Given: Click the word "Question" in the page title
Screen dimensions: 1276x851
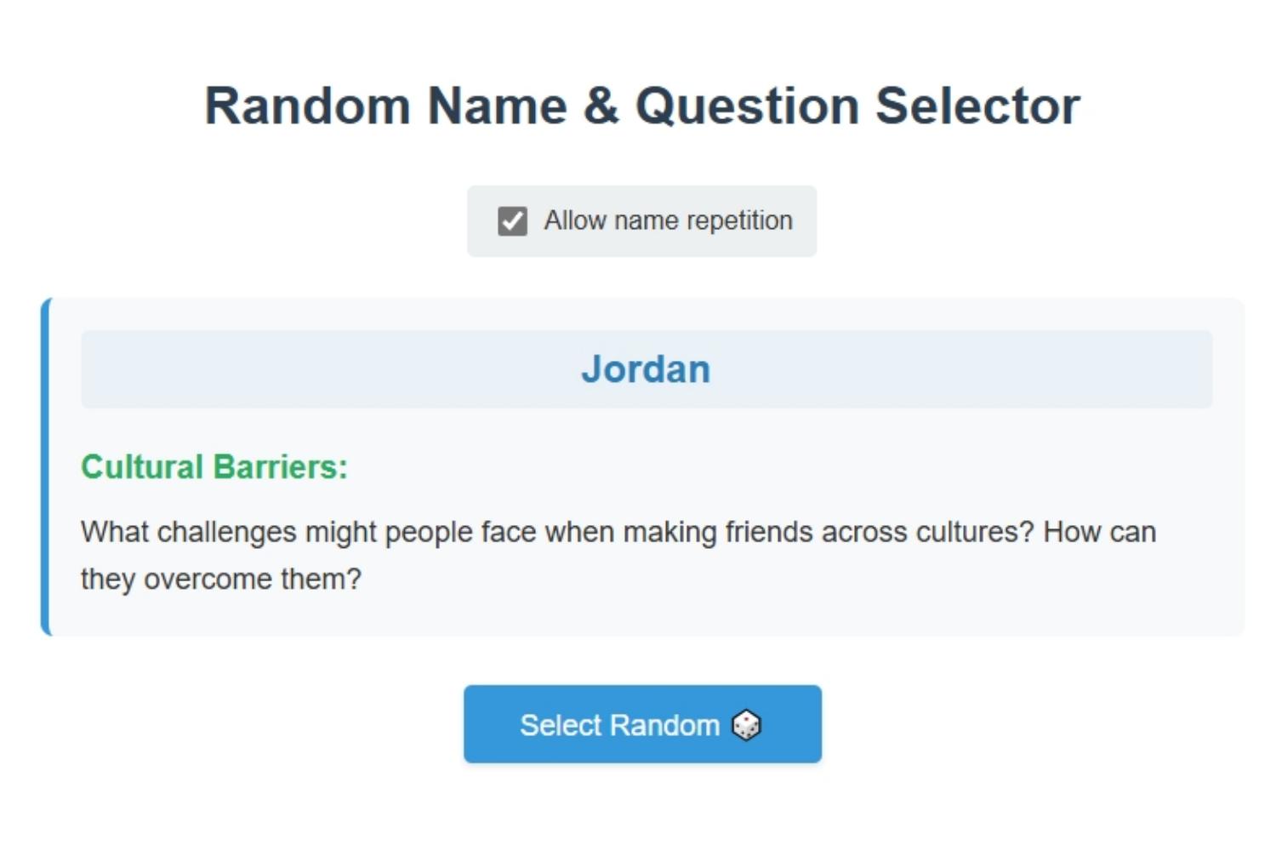Looking at the screenshot, I should point(747,106).
